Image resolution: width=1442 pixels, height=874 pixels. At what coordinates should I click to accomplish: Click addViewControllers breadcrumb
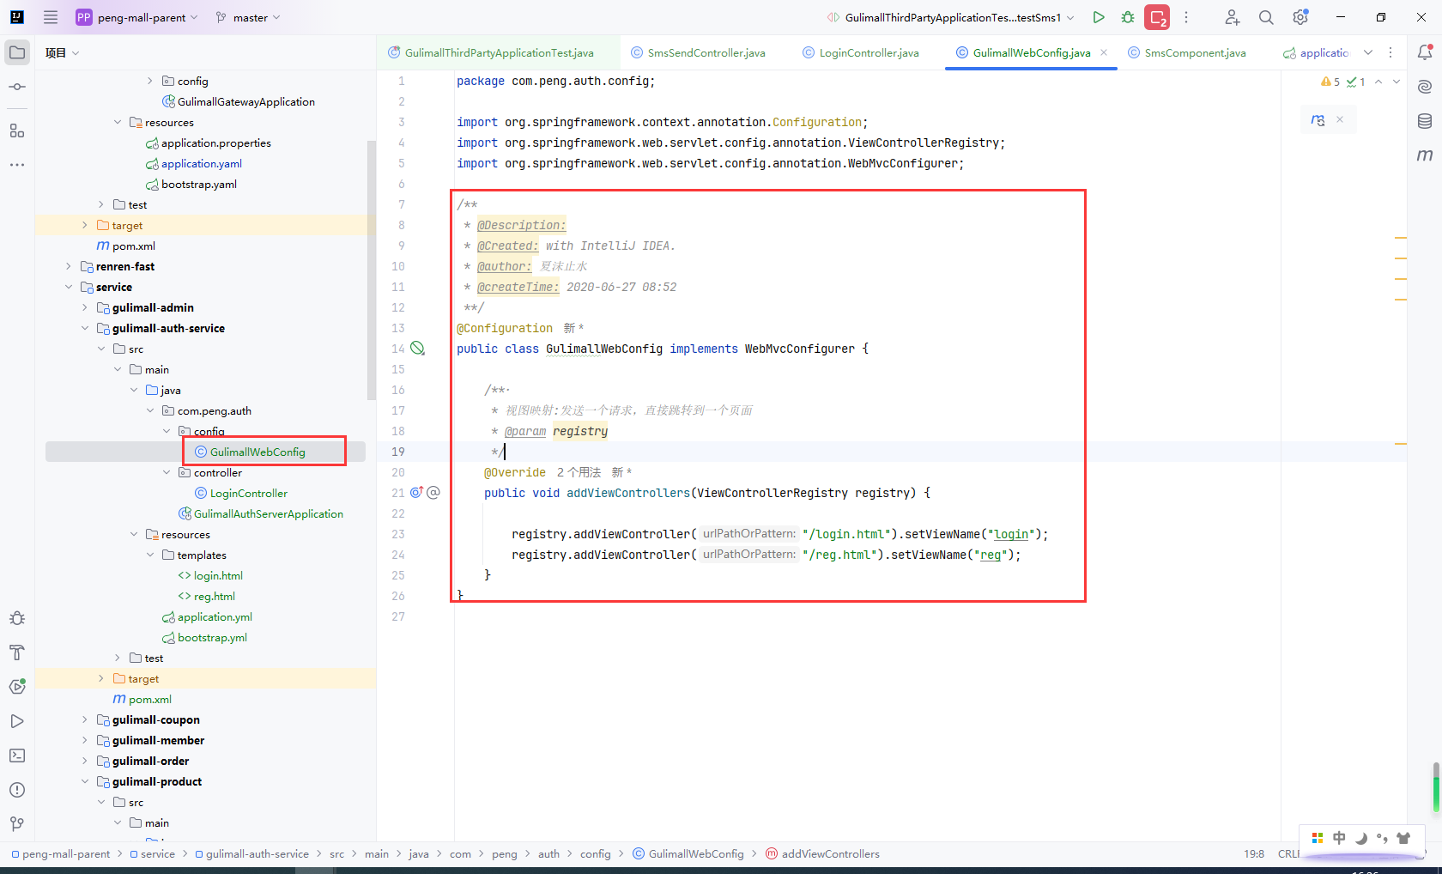coord(831,853)
